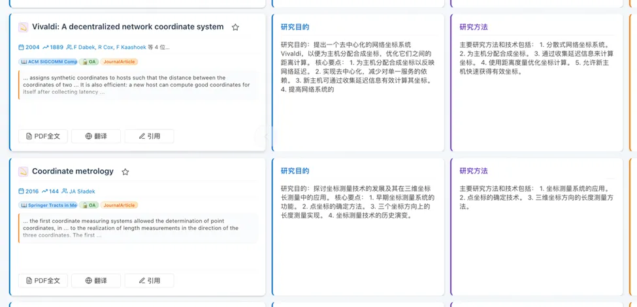This screenshot has height=307, width=637.
Task: Open PDF全文 for Coordinate metrology
Action: pos(43,281)
